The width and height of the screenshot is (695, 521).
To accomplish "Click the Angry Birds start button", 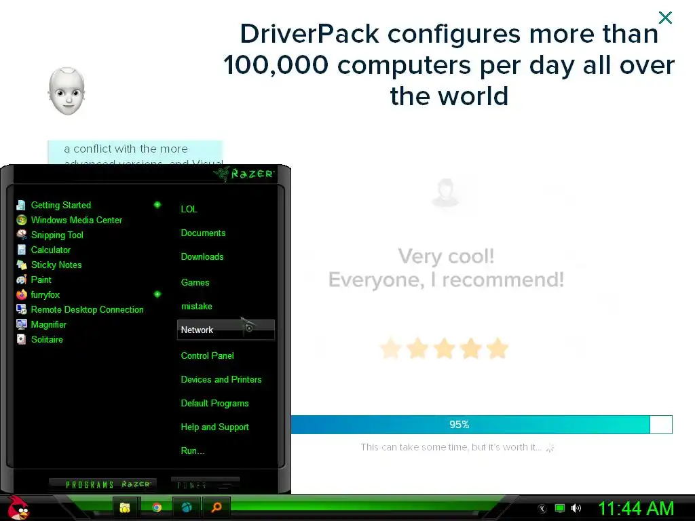I will [x=18, y=507].
